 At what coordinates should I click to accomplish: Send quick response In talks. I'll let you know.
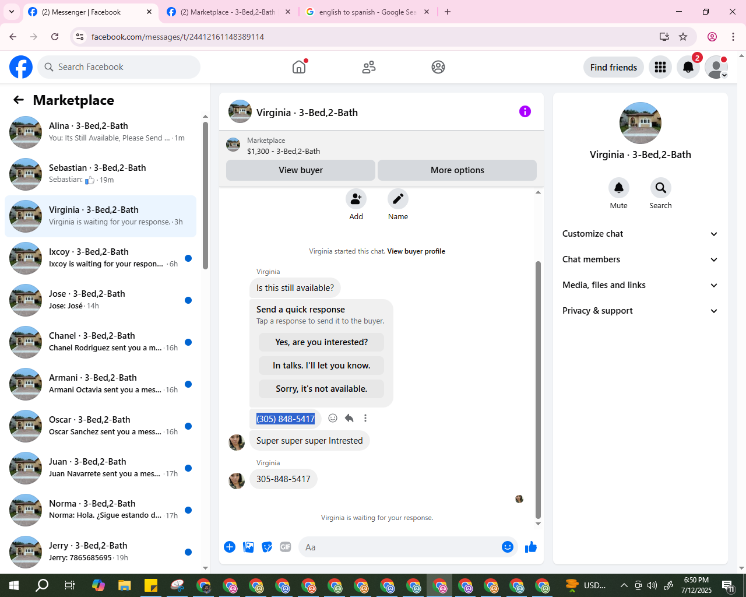click(322, 366)
